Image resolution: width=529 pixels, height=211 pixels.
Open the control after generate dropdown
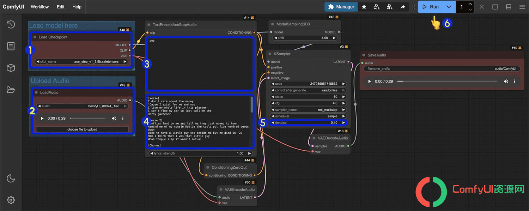pyautogui.click(x=308, y=90)
